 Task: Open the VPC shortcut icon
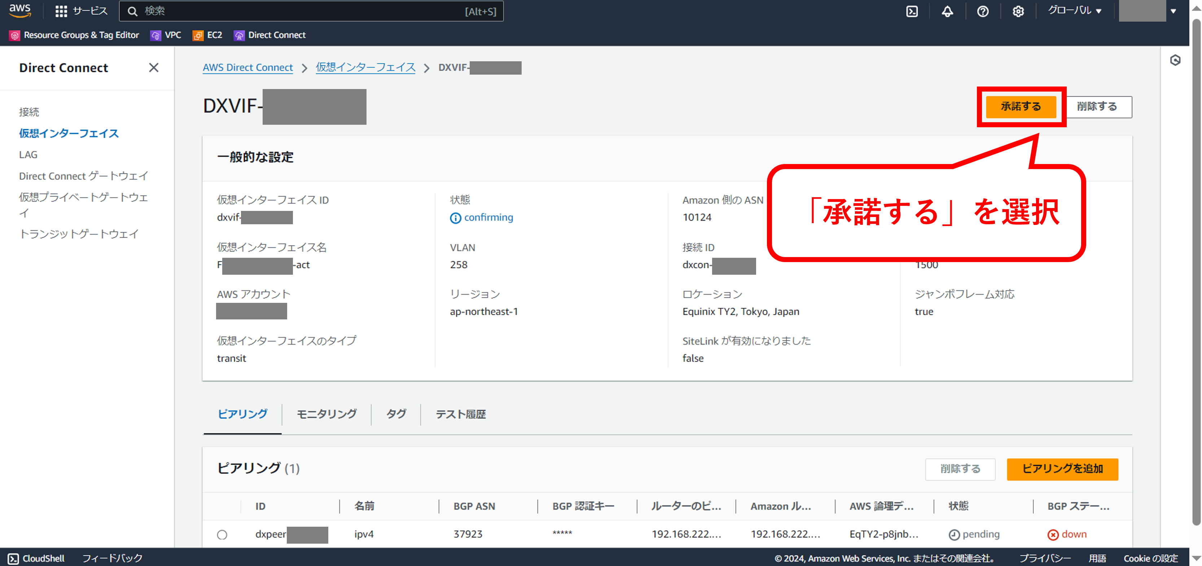(155, 35)
